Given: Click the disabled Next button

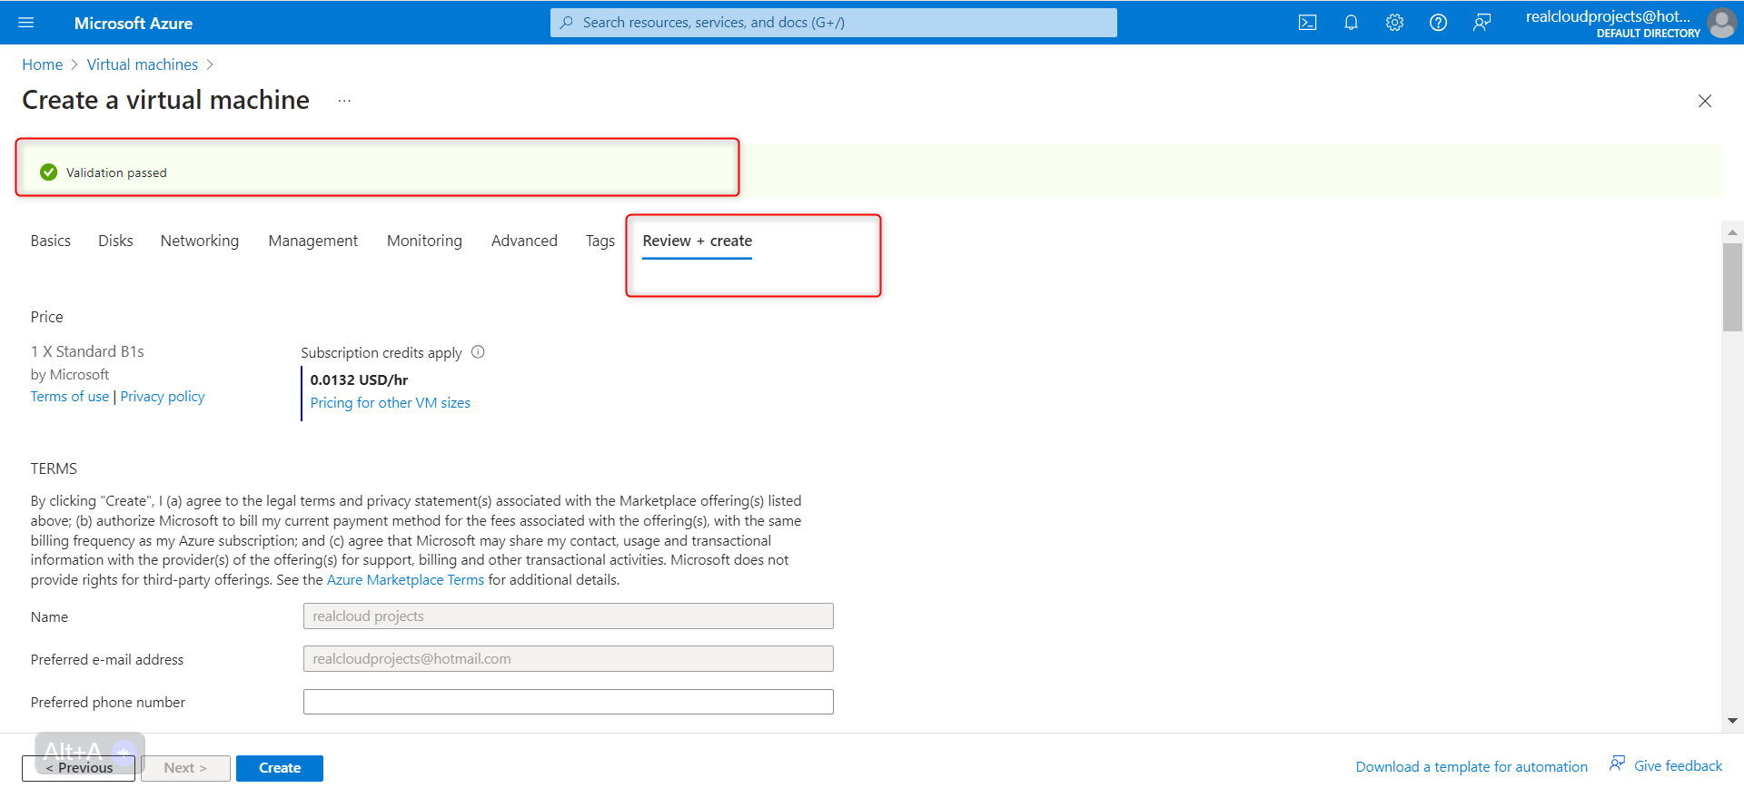Looking at the screenshot, I should 185,768.
